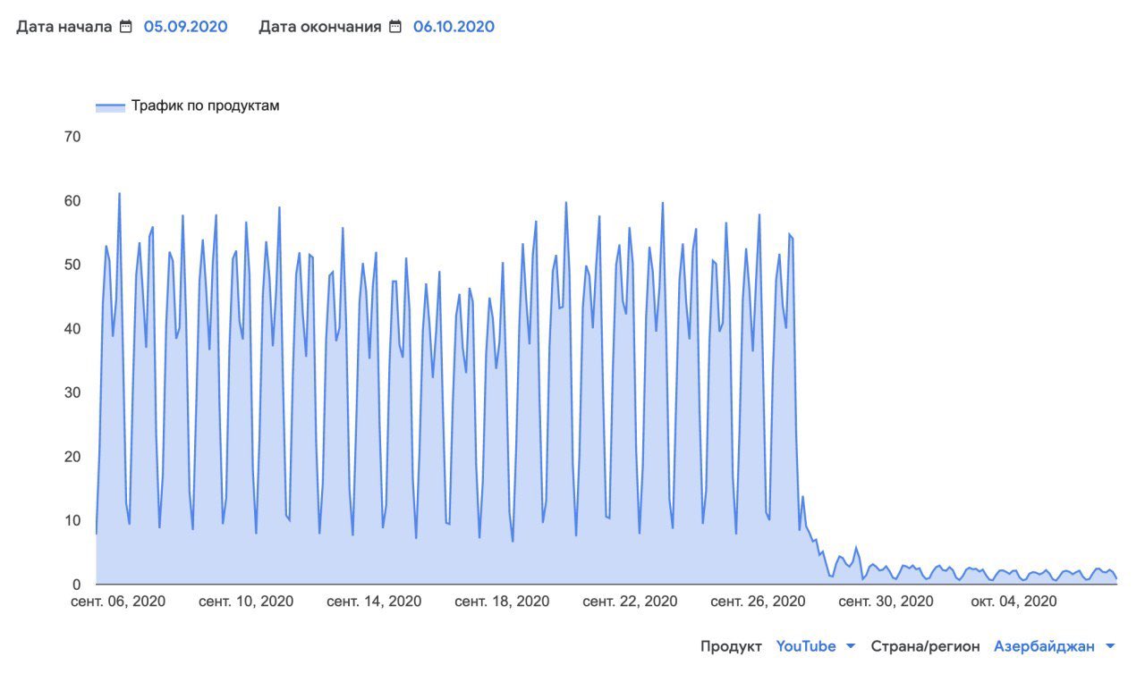
Task: Click the окт. 04, 2020 axis label
Action: click(1014, 602)
